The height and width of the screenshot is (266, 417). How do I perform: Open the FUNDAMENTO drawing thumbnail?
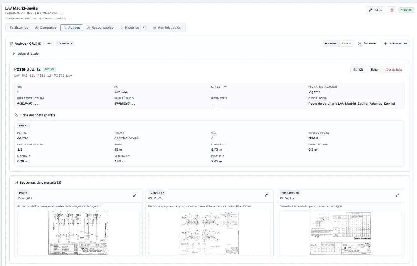(x=340, y=233)
